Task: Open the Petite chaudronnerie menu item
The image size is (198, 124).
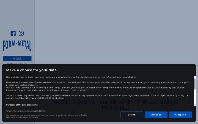Action: coord(17,64)
